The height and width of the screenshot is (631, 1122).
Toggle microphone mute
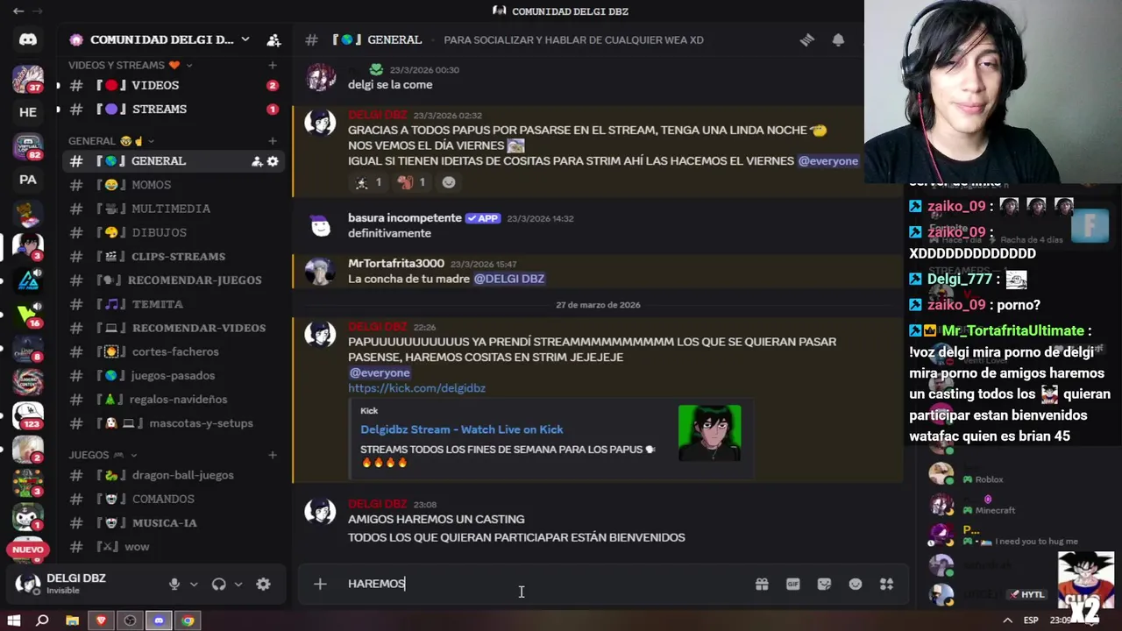174,584
